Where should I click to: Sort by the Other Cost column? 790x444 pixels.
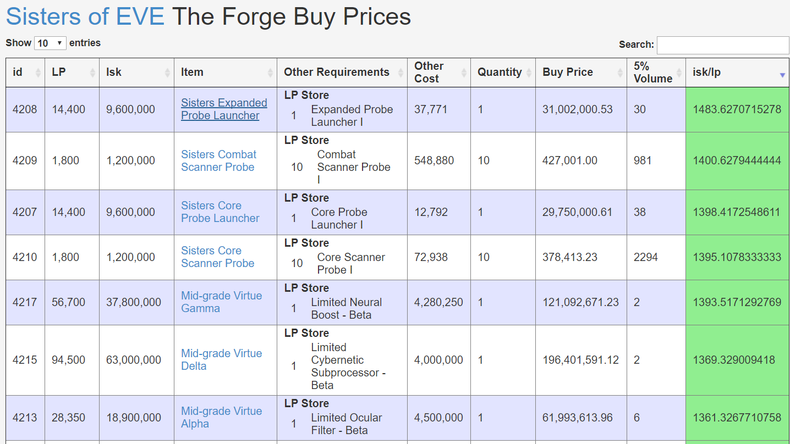click(x=439, y=73)
